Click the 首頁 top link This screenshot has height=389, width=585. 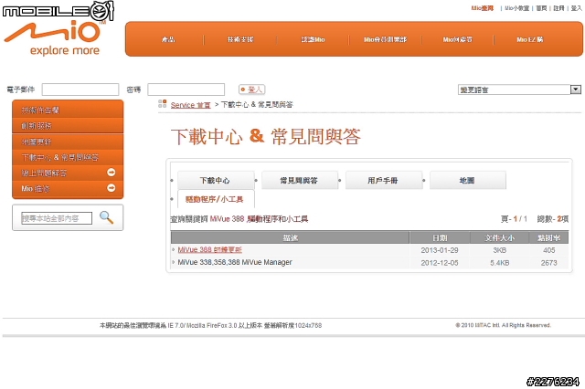[x=541, y=8]
